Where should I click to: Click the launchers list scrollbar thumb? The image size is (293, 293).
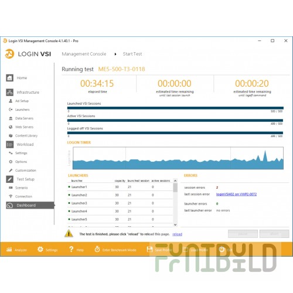tap(175, 188)
